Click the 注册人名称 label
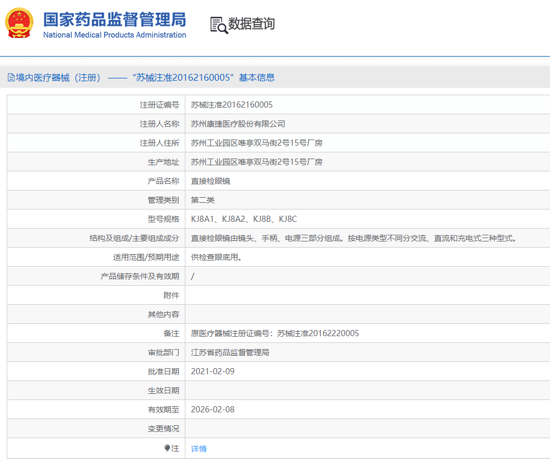 point(160,124)
